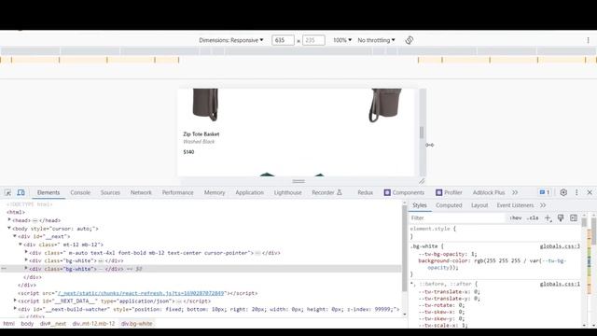Open the Application tab

[249, 193]
